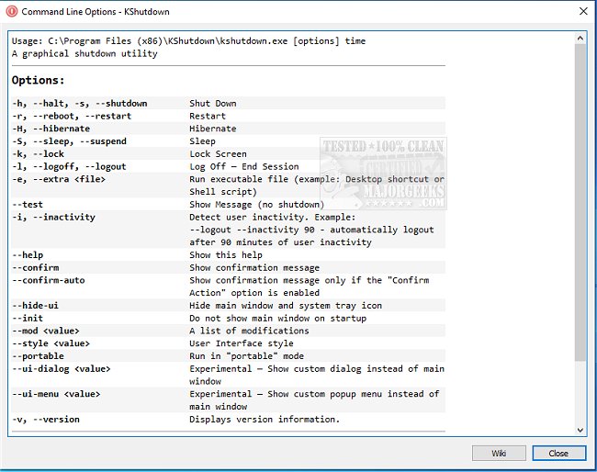Click the "Show Message (no shutdown)" description
597x472 pixels.
[256, 205]
